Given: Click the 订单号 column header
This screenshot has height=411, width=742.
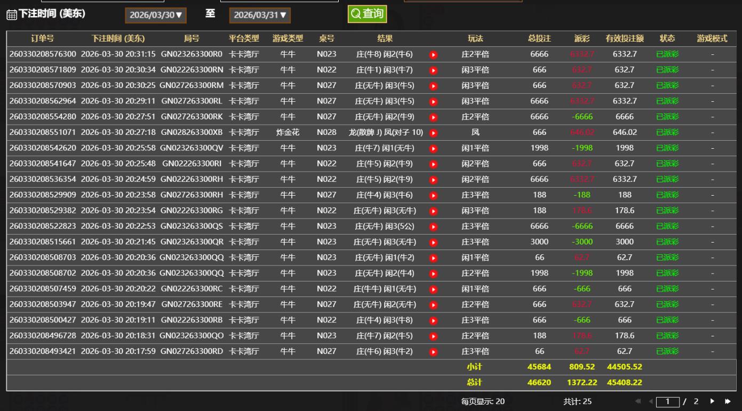Looking at the screenshot, I should [42, 38].
